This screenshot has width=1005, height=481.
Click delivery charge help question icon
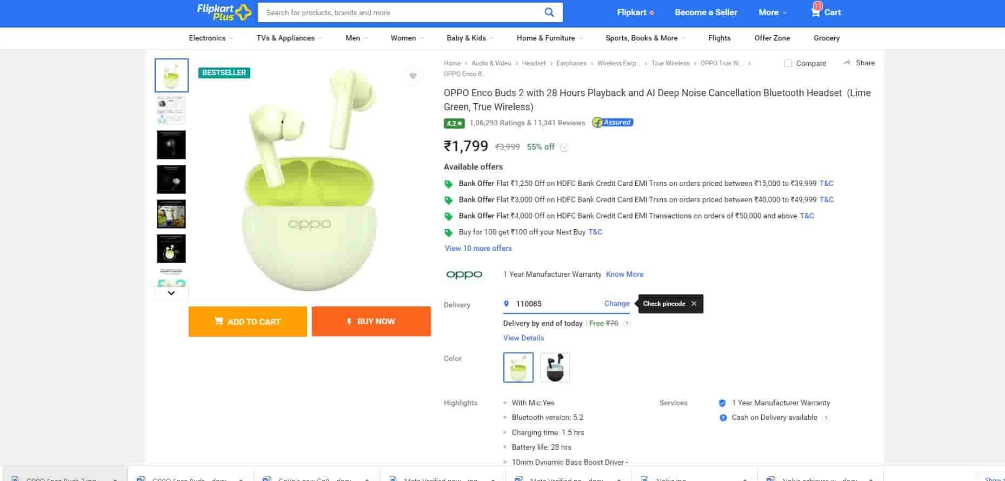pos(627,324)
